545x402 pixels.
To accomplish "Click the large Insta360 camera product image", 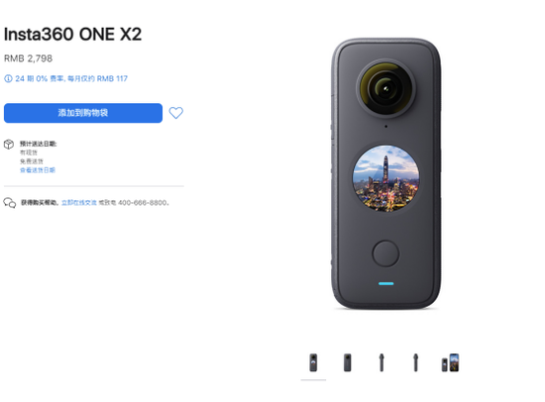I will coord(386,173).
